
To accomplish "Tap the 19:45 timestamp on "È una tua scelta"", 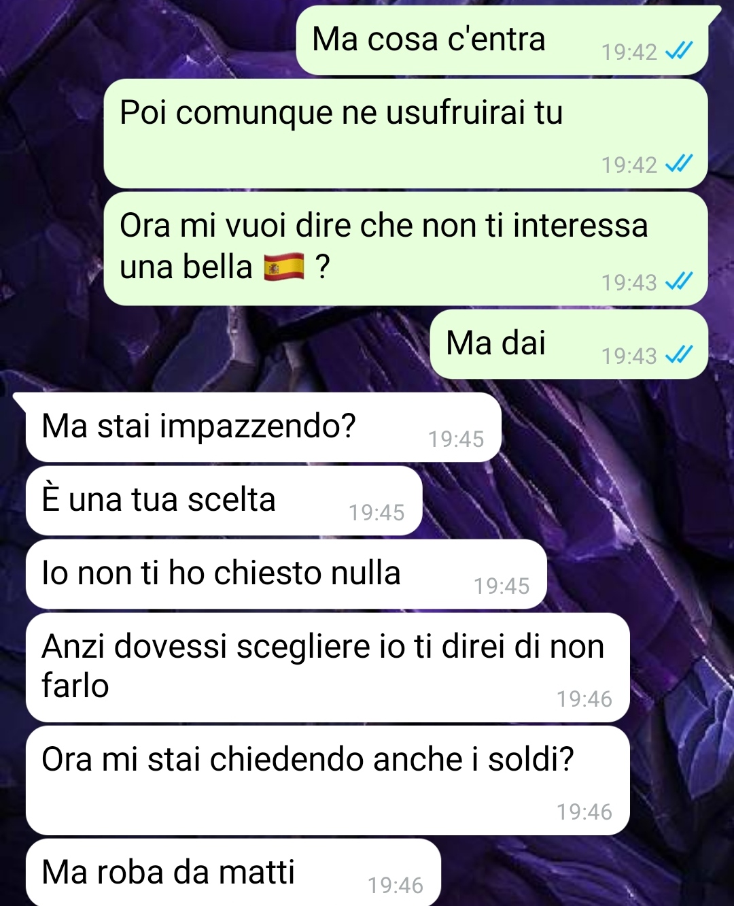I will click(x=377, y=513).
